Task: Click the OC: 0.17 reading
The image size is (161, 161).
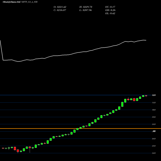Action: (x=110, y=7)
